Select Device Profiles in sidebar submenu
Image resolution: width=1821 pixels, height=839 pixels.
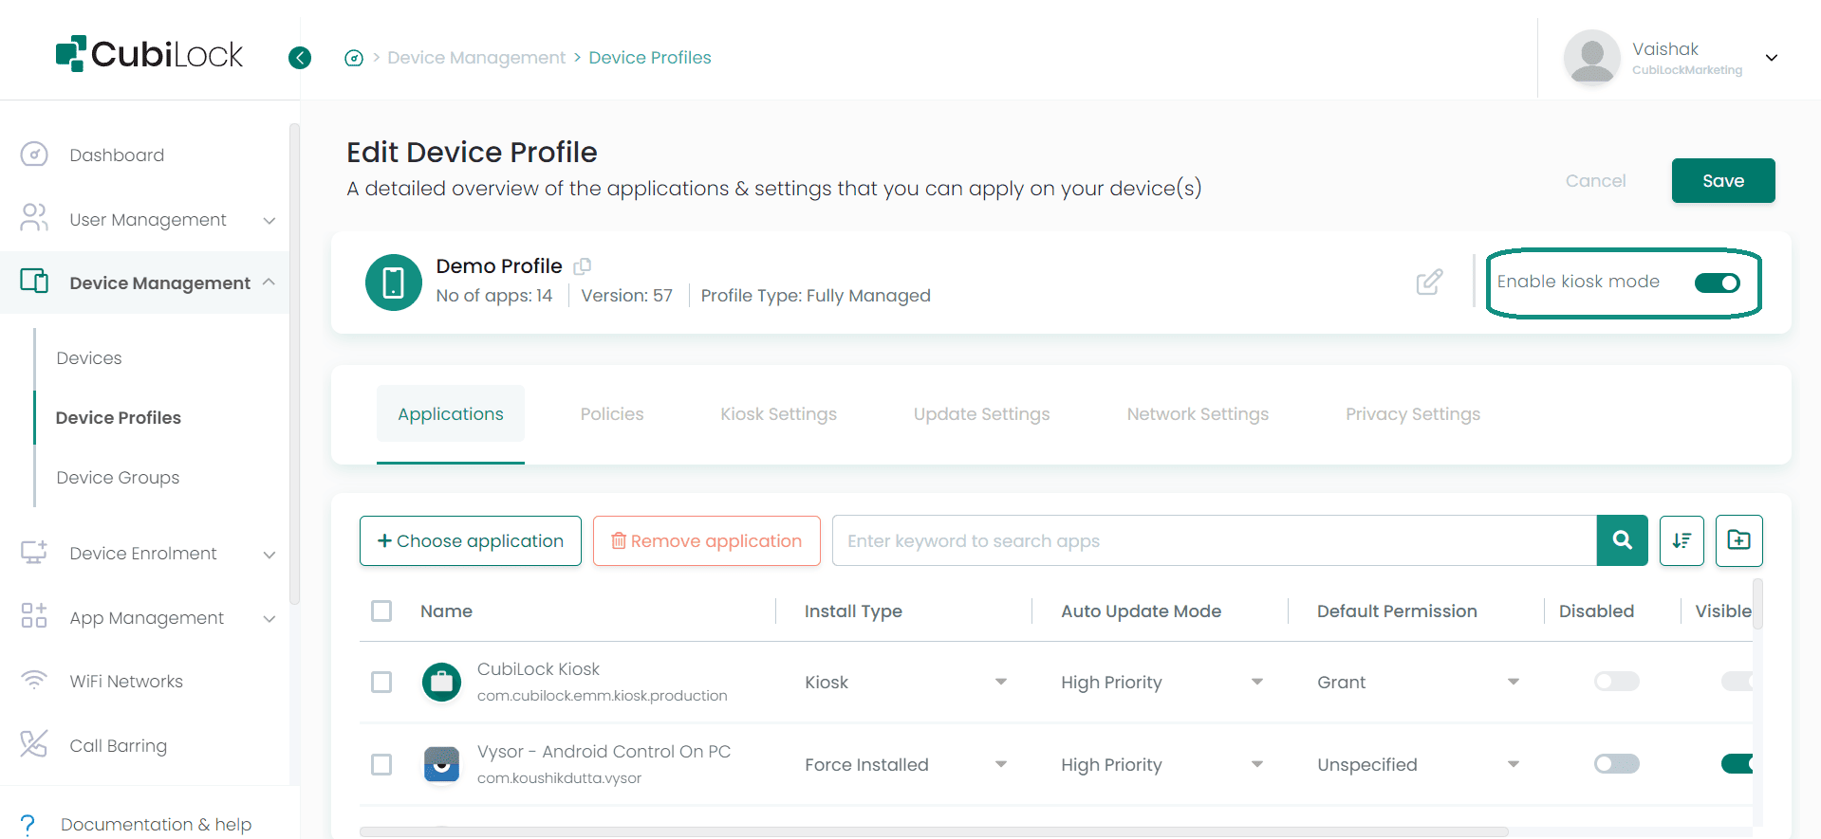point(119,418)
